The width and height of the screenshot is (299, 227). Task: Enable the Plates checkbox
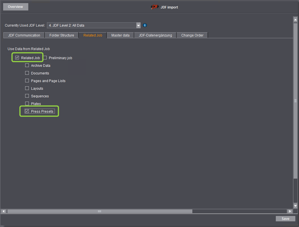(x=27, y=103)
